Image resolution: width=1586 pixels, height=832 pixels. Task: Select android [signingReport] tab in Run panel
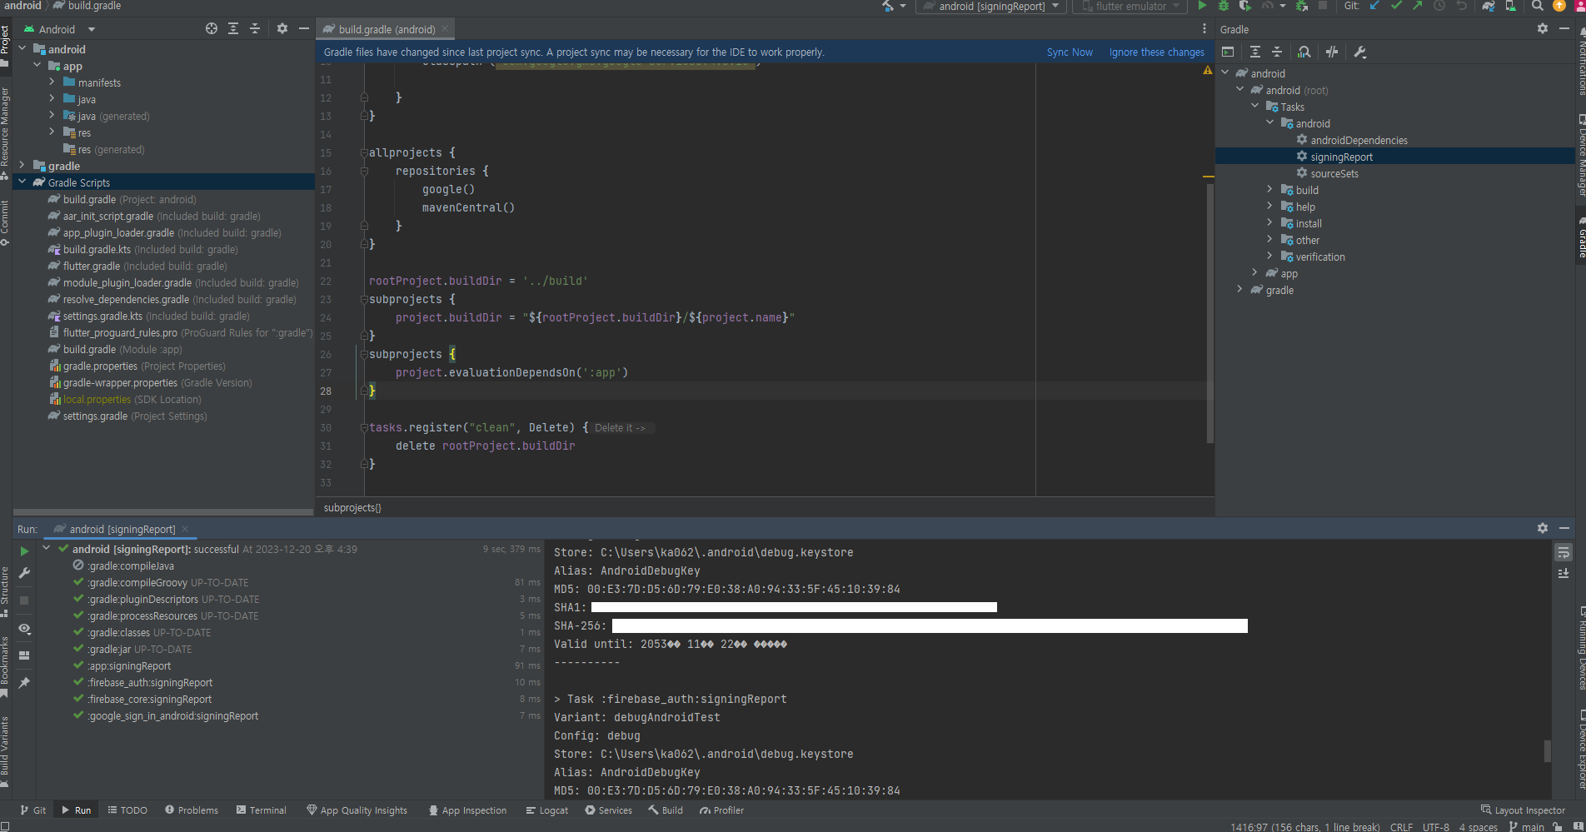tap(122, 529)
